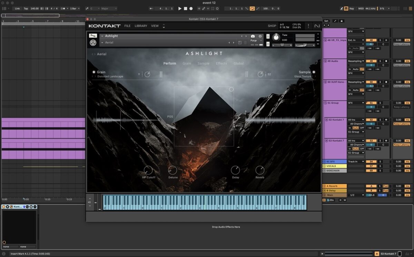Click the Kontakt panic exclamation icon
This screenshot has width=414, height=257.
308,26
